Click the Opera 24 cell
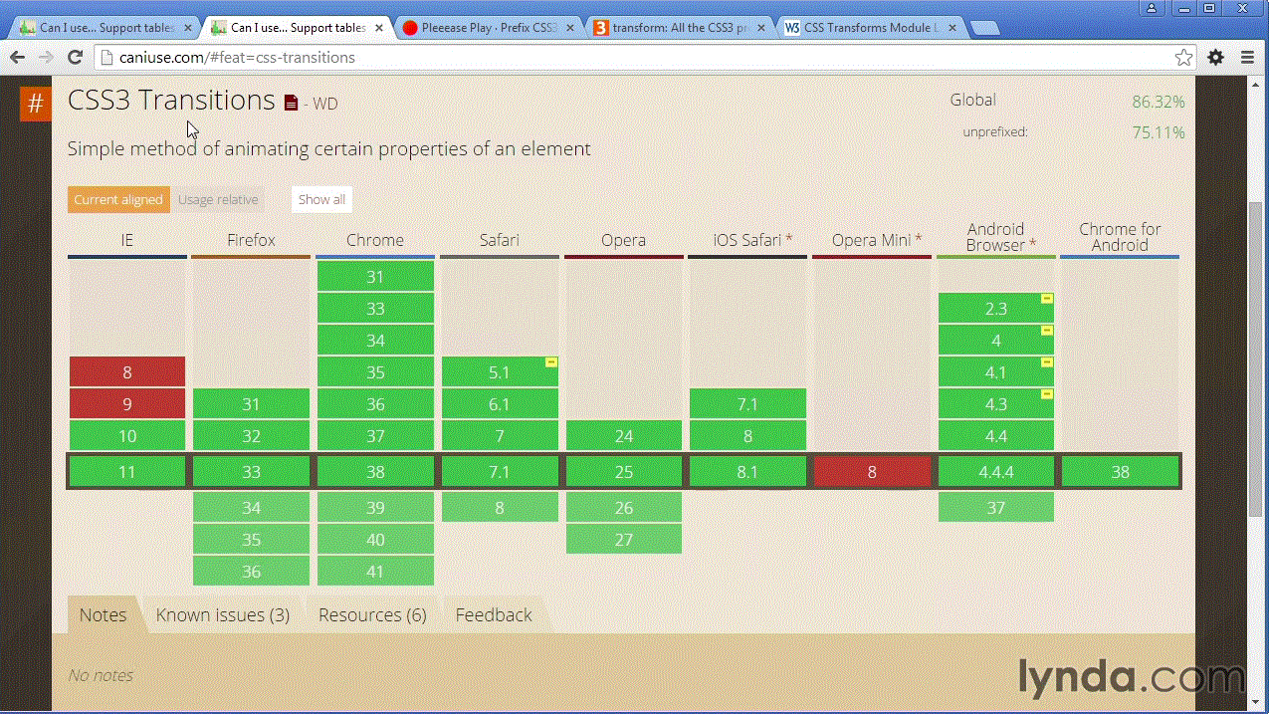Viewport: 1269px width, 714px height. coord(624,436)
